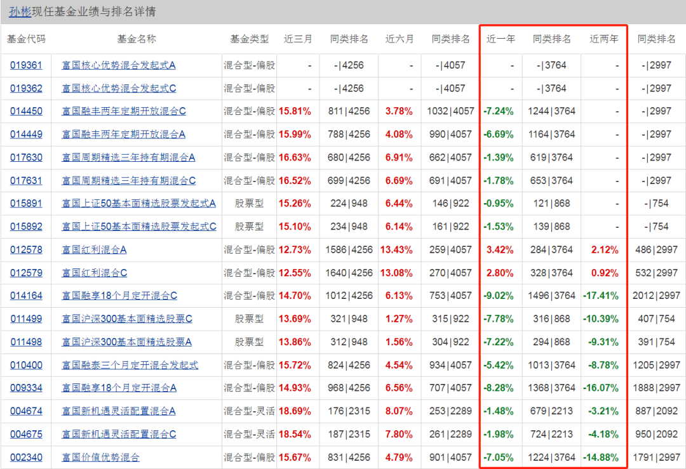Open 富国上证50基本面精选股票发起式C fund page
This screenshot has height=469, width=686.
(139, 227)
